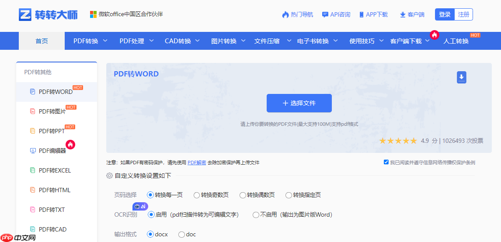Open the 首页 tab
This screenshot has width=501, height=242.
(x=42, y=41)
